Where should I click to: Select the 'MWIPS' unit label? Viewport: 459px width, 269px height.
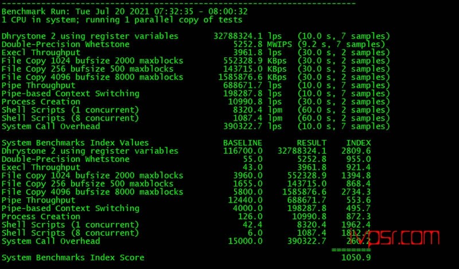coord(279,45)
